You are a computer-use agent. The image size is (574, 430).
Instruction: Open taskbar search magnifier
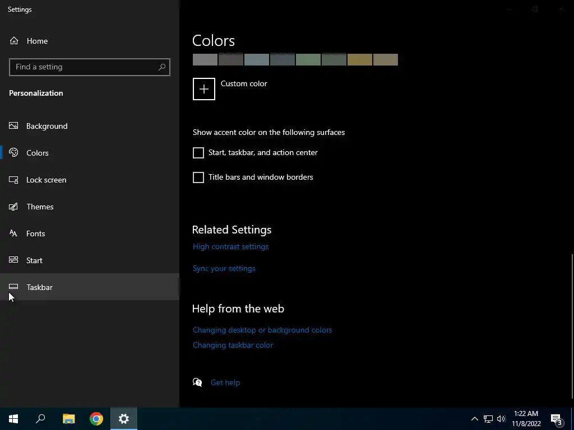40,419
